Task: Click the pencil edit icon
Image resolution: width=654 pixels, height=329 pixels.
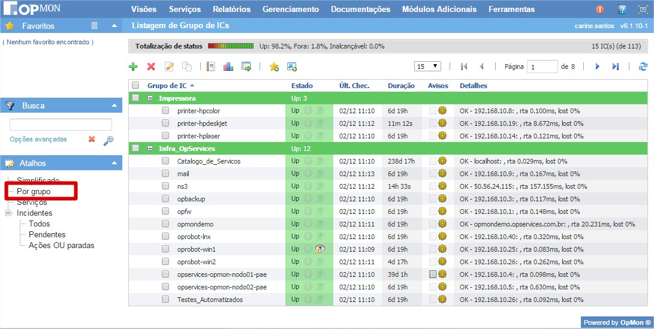Action: pos(170,67)
